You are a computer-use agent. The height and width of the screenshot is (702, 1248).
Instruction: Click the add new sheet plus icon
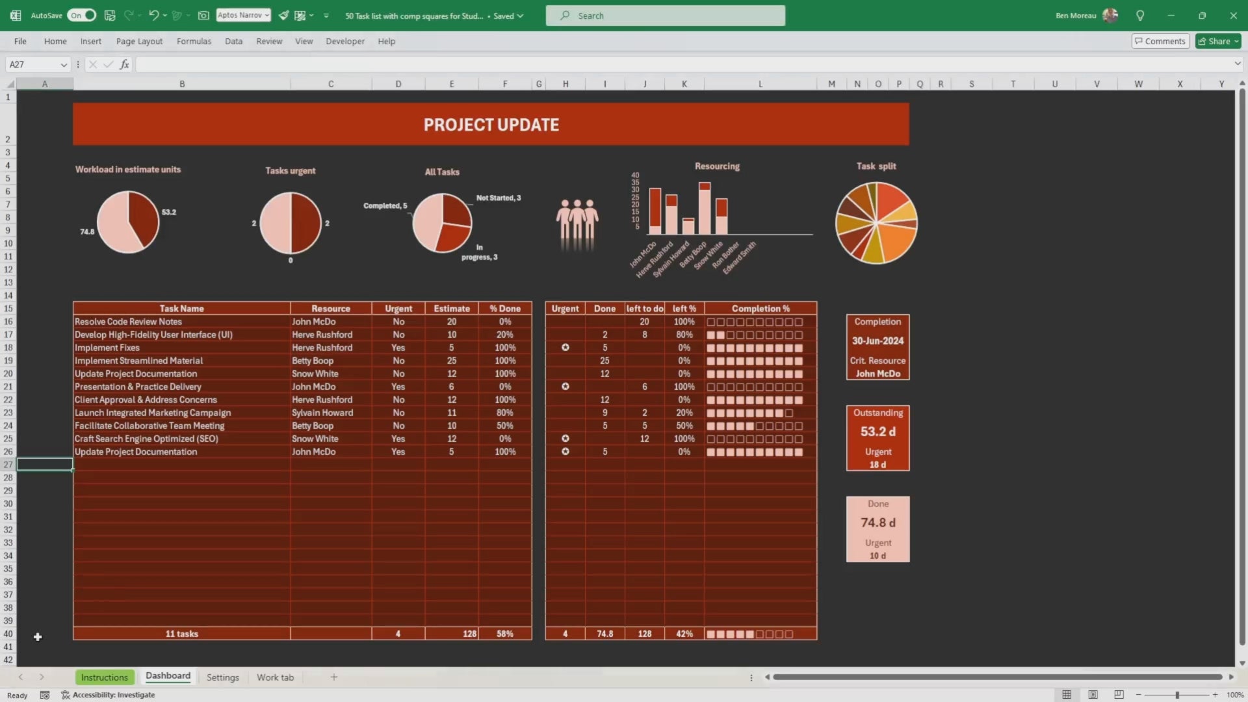tap(333, 677)
